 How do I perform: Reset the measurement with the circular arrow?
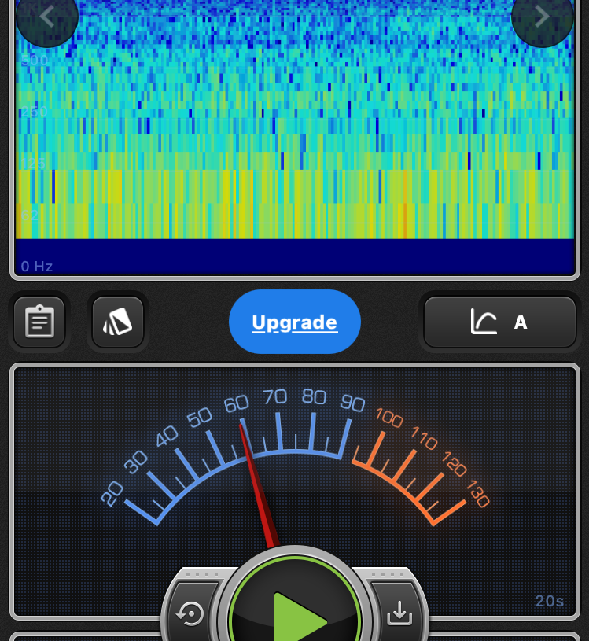[191, 613]
